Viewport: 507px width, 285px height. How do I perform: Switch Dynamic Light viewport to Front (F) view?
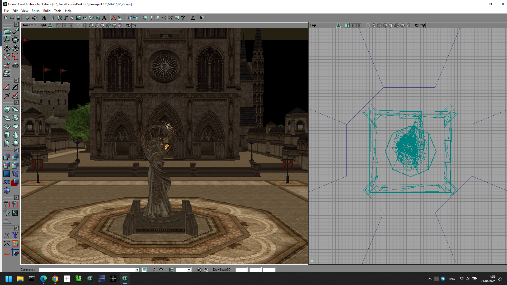click(x=65, y=25)
